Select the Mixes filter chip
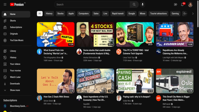Screen dimensions: 199x112 [x=142, y=14]
